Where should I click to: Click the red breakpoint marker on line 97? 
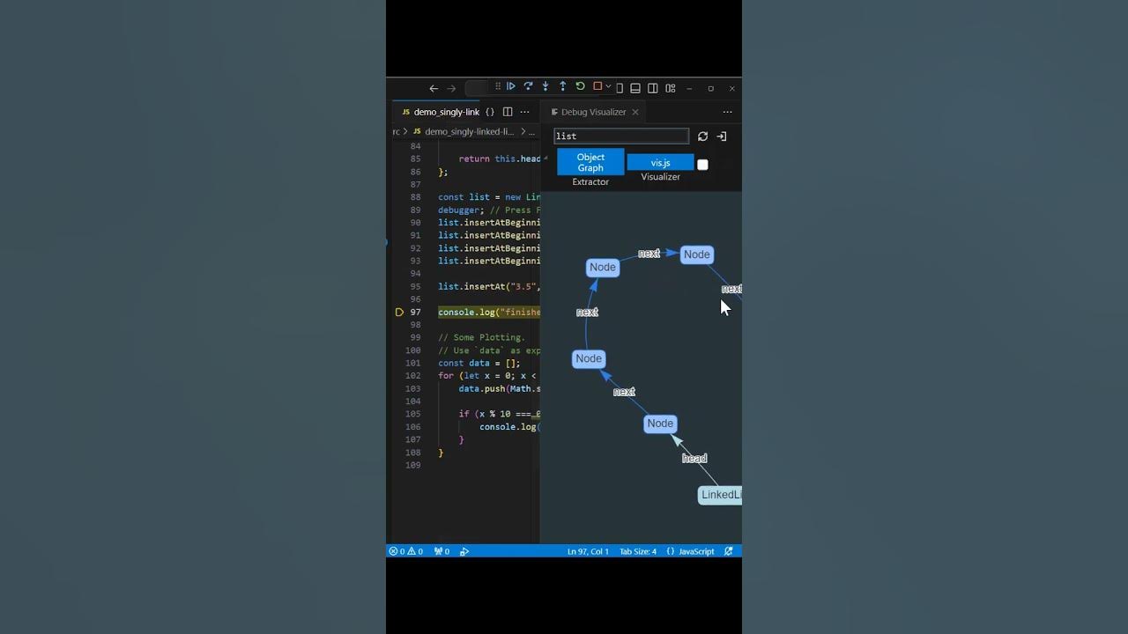point(399,312)
